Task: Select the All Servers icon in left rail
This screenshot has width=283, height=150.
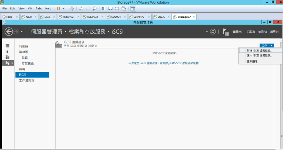Action: 7,57
